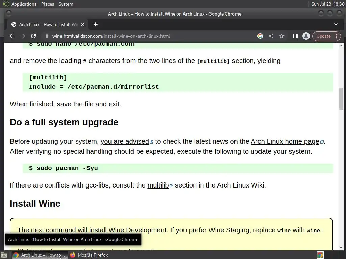Click the Update button in Chrome
Screen dimensions: 346x259
click(x=323, y=36)
